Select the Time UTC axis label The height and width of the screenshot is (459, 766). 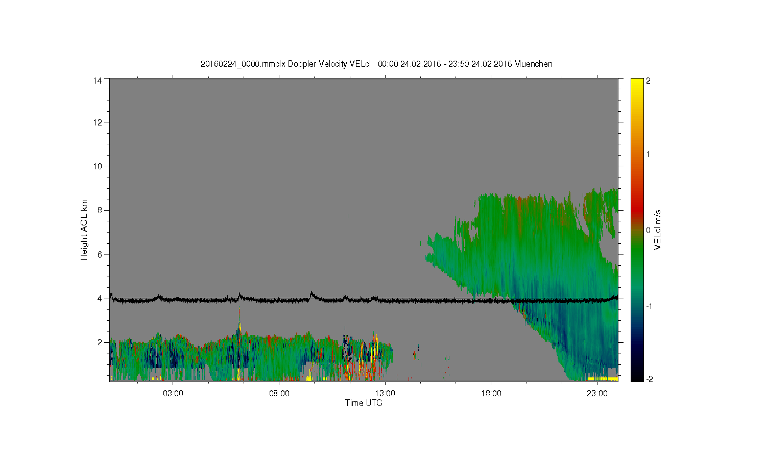(364, 403)
